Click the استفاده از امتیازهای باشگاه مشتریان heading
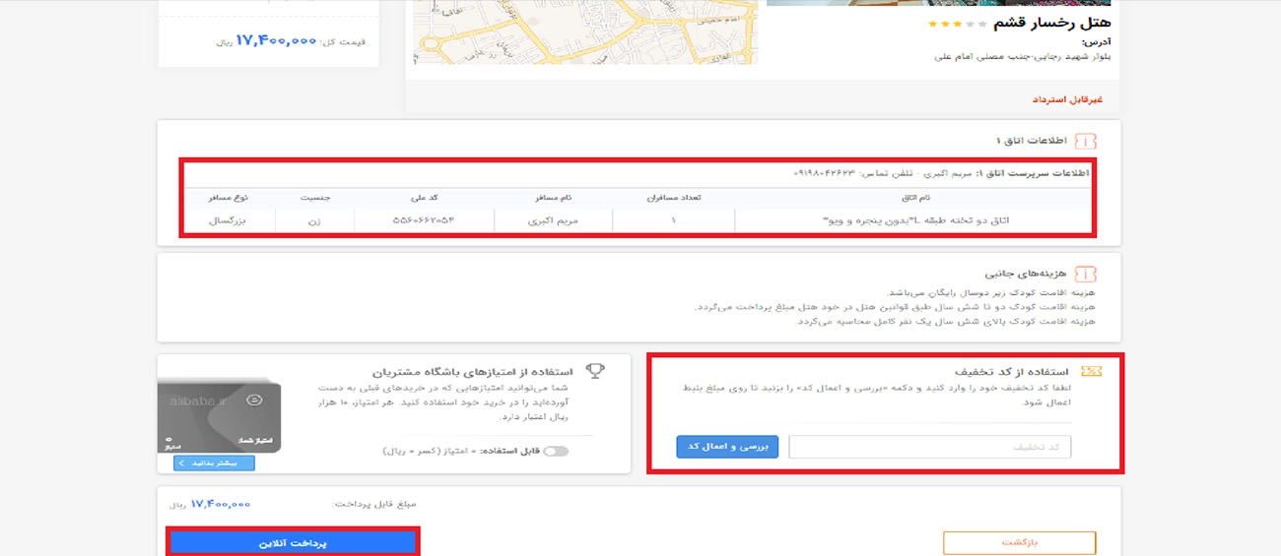This screenshot has height=556, width=1281. point(474,372)
